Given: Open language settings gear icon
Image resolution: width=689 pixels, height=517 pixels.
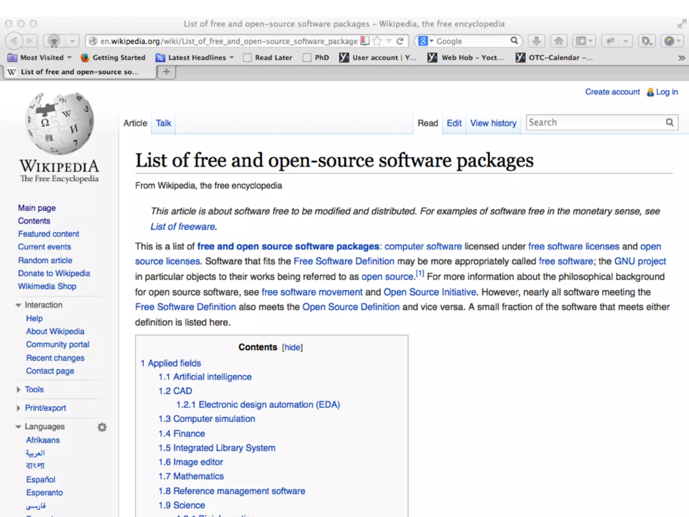Looking at the screenshot, I should pos(102,427).
